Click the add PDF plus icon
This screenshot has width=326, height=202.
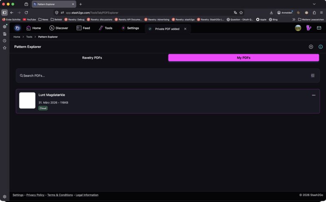311,47
